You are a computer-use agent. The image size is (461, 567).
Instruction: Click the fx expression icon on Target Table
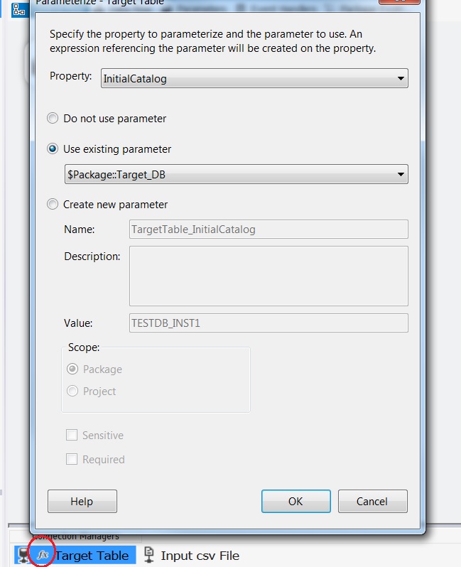point(43,554)
